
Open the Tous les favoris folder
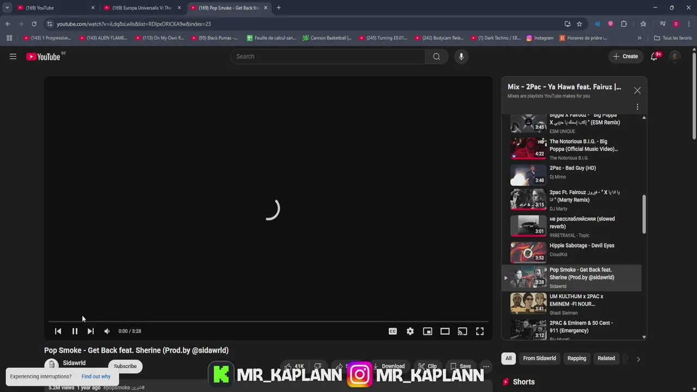tap(672, 38)
